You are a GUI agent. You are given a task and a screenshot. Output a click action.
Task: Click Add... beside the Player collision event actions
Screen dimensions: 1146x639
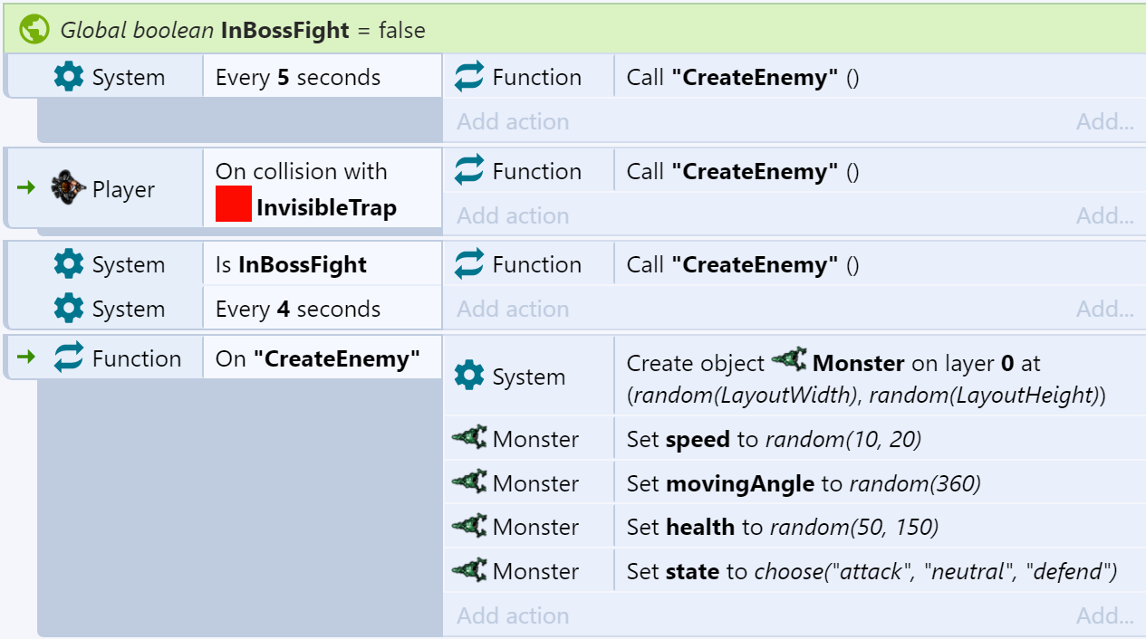(1103, 215)
